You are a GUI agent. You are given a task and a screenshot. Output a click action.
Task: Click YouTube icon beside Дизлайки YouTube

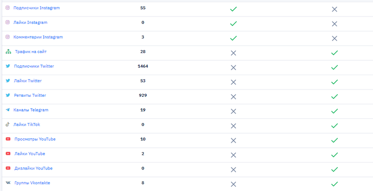tap(8, 168)
